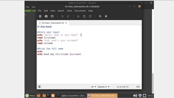Viewport: 174px width, 98px height.
Task: Undo the last edit
Action: pyautogui.click(x=62, y=16)
